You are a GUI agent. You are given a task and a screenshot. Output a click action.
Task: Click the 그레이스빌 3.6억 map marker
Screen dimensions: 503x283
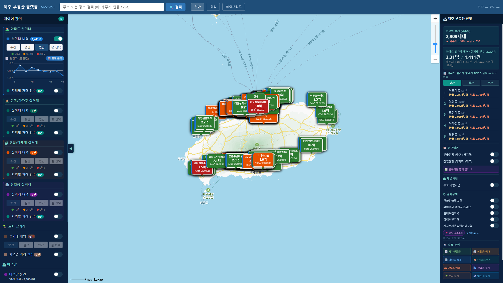(263, 159)
